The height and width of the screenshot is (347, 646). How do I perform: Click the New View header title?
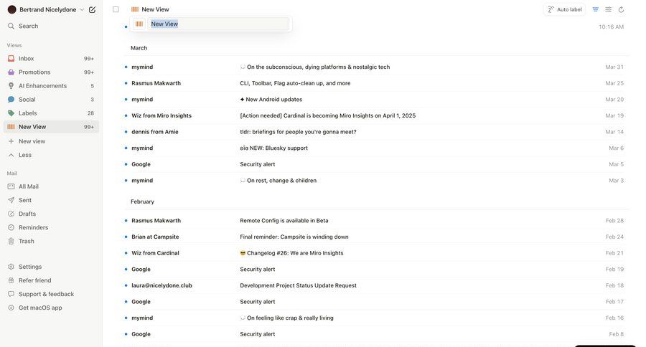155,9
